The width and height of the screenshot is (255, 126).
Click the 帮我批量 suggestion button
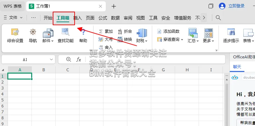246,123
